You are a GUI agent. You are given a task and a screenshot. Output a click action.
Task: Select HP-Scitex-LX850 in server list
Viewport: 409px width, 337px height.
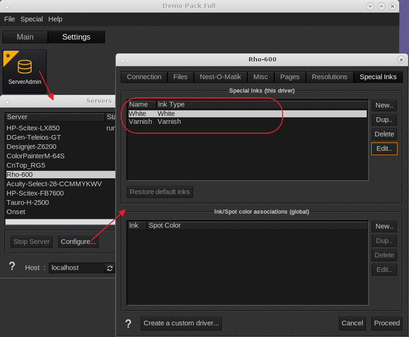[x=33, y=128]
